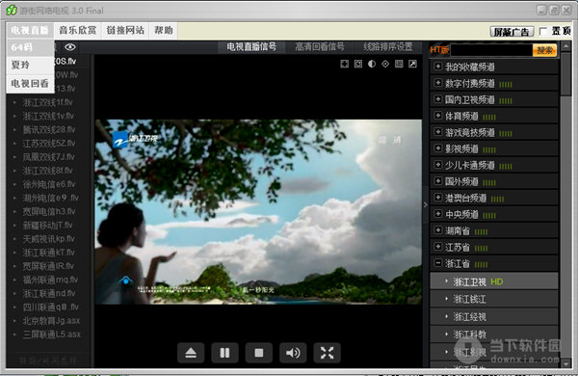Select the 凤凰双线7J.flv line
The image size is (578, 376).
(48, 157)
